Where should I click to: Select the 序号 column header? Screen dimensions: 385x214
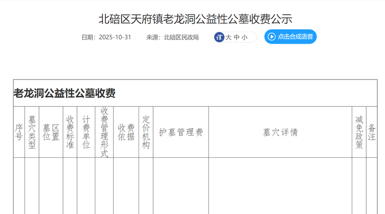point(19,132)
